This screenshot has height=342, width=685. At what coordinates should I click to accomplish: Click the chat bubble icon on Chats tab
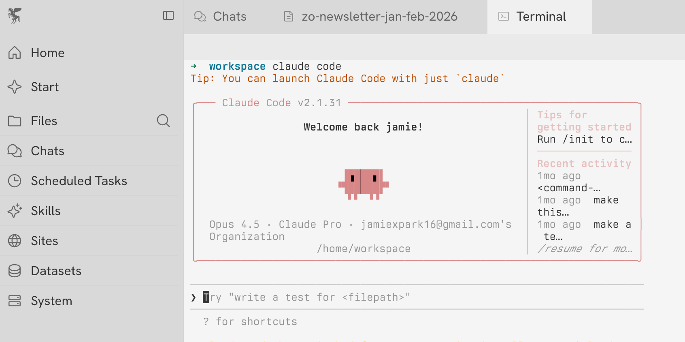click(x=200, y=16)
